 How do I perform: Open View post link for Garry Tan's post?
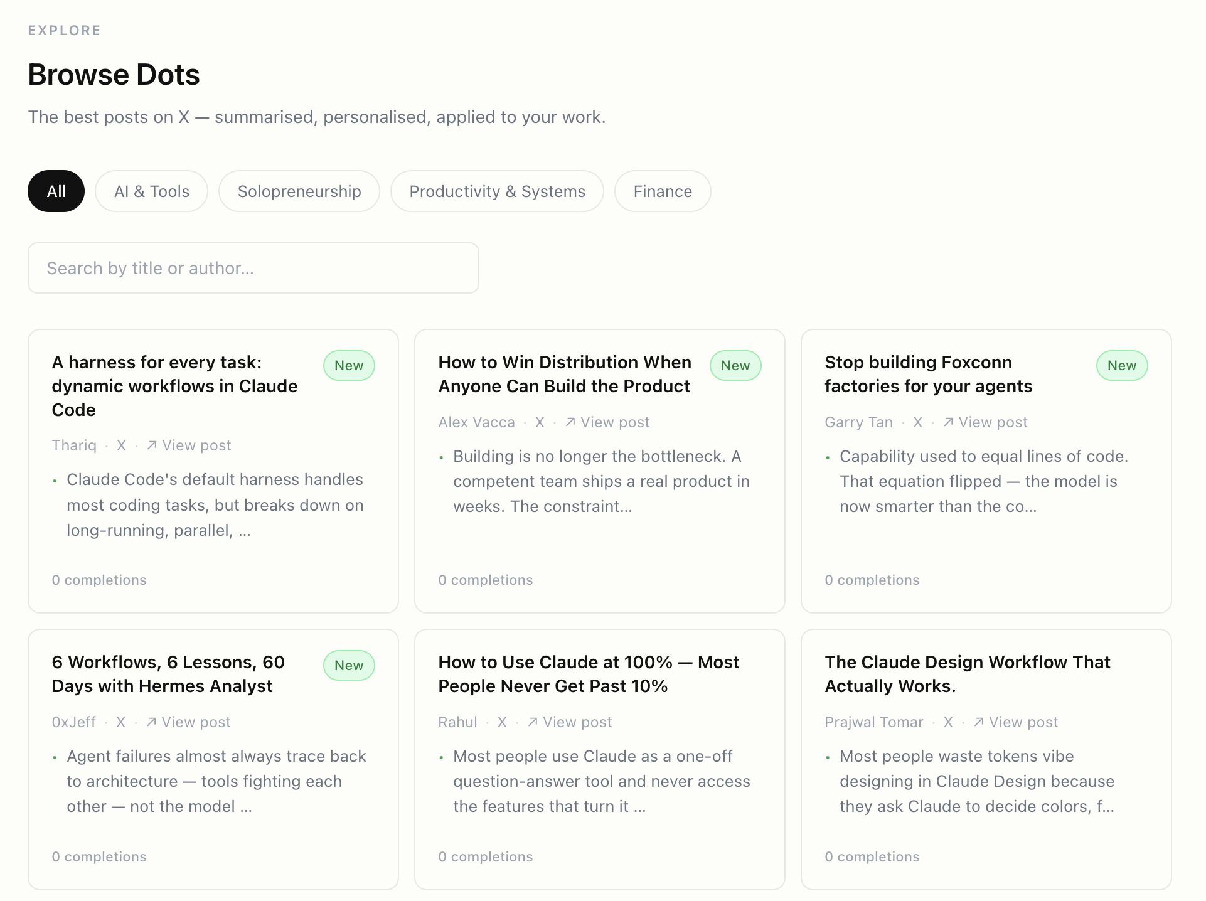click(x=985, y=422)
